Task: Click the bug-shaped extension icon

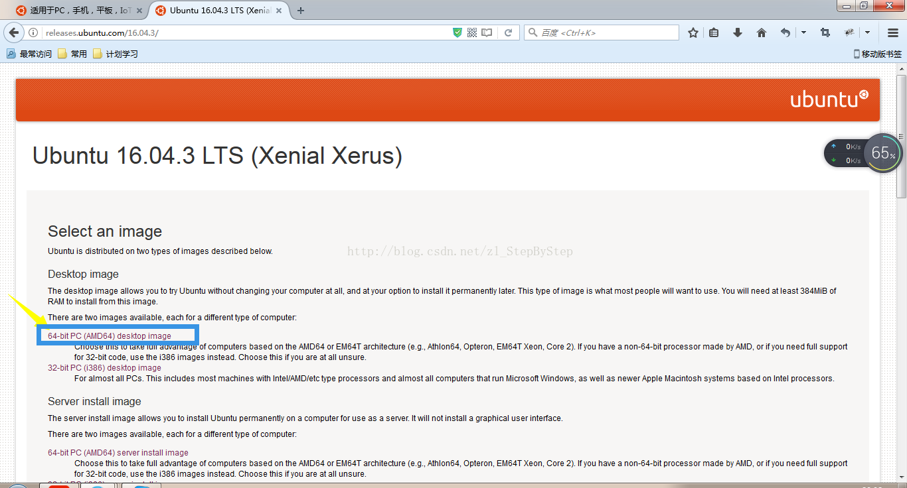Action: pos(849,32)
